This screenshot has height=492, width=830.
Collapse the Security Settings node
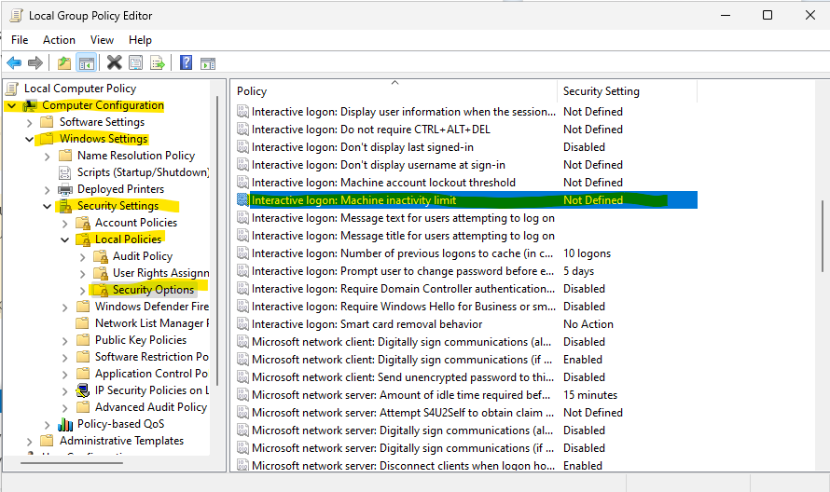point(48,206)
